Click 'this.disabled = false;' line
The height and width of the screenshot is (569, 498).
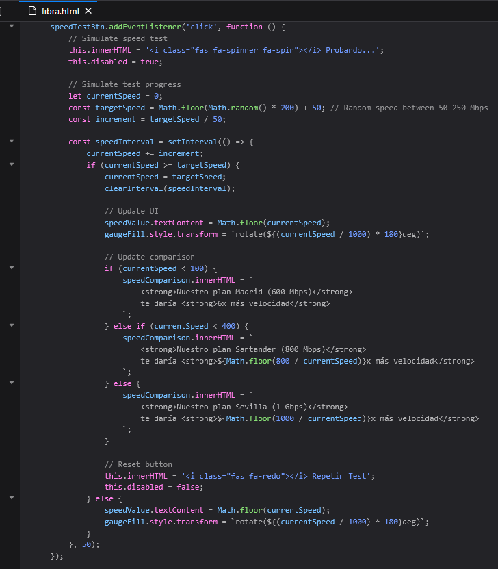coord(154,487)
